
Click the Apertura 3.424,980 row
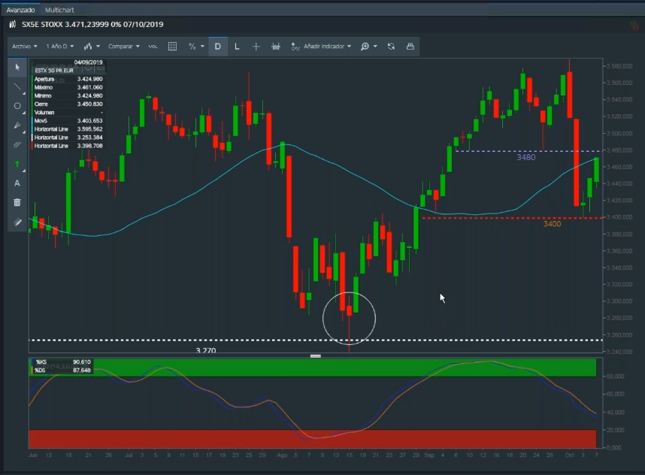[x=68, y=79]
